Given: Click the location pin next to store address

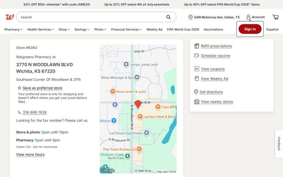Looking at the screenshot, I should pyautogui.click(x=190, y=17).
